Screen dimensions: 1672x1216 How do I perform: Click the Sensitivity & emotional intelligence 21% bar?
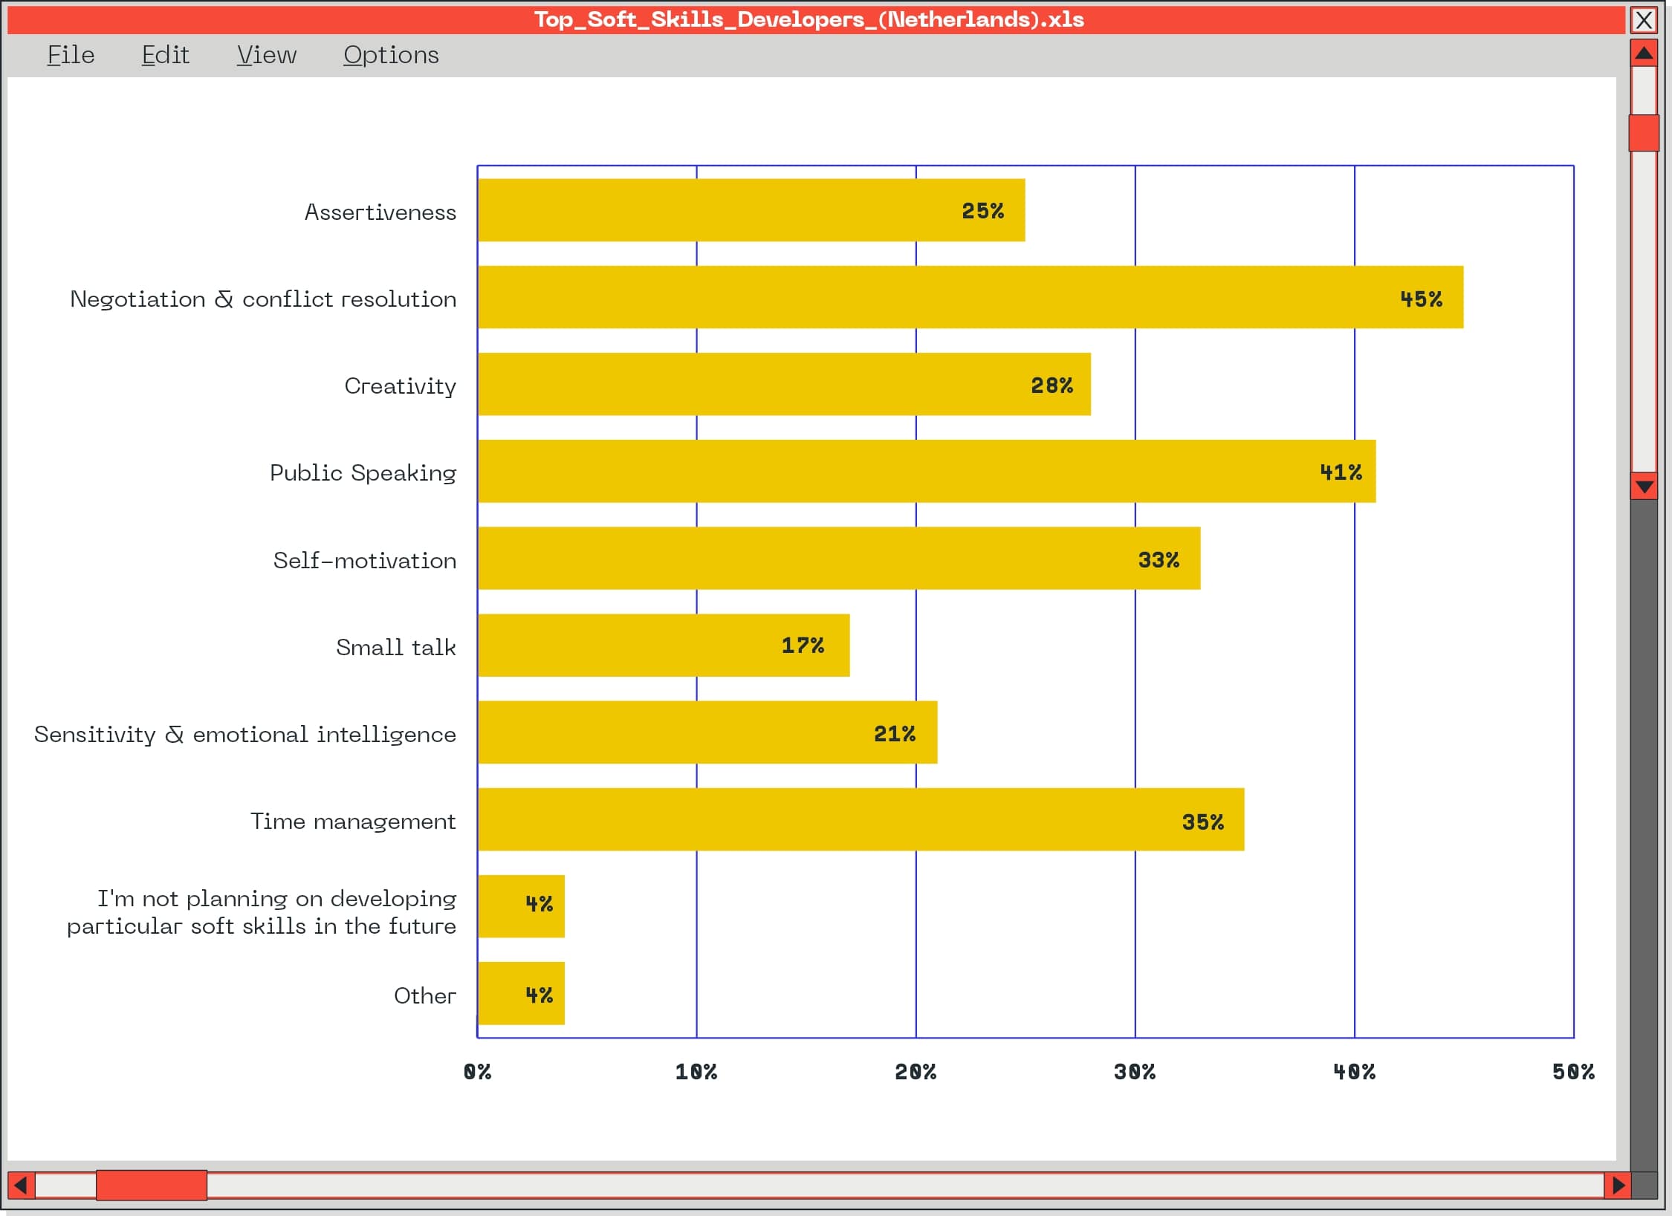(707, 732)
